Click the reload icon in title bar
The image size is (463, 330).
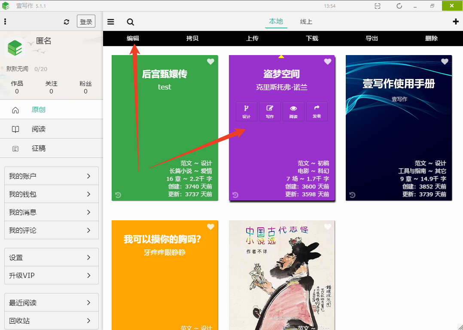399,6
